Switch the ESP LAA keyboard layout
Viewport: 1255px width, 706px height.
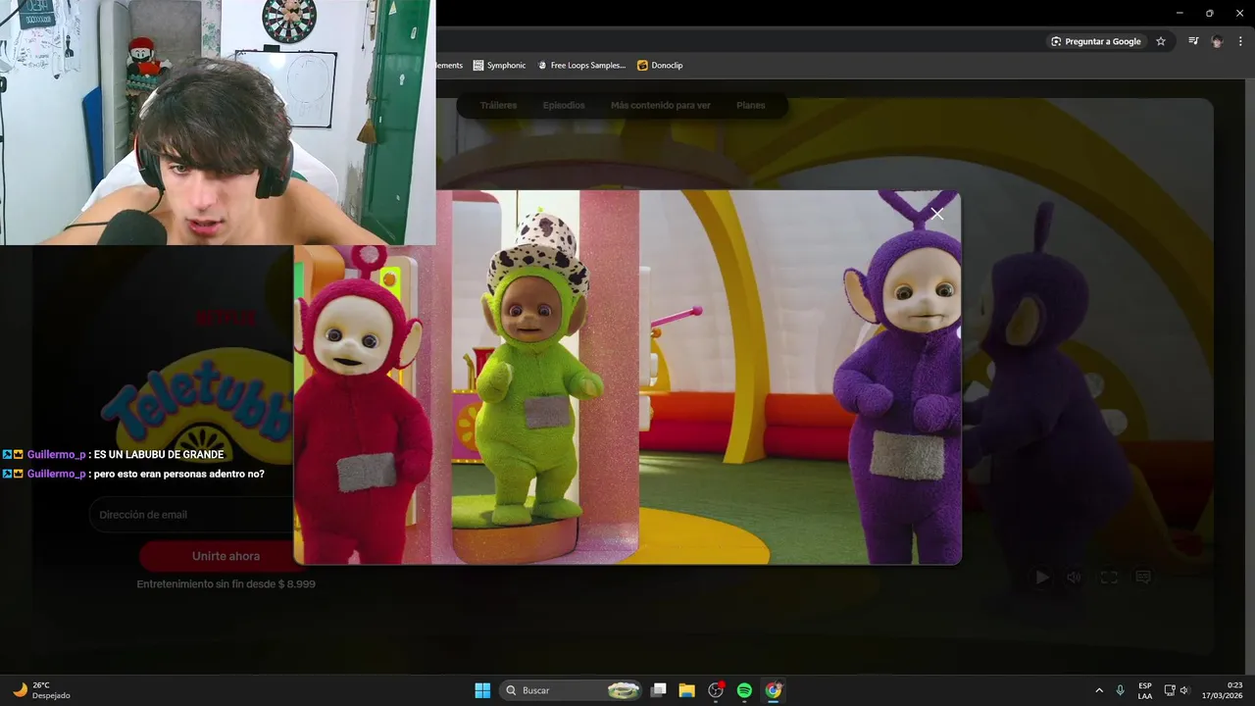[1145, 690]
